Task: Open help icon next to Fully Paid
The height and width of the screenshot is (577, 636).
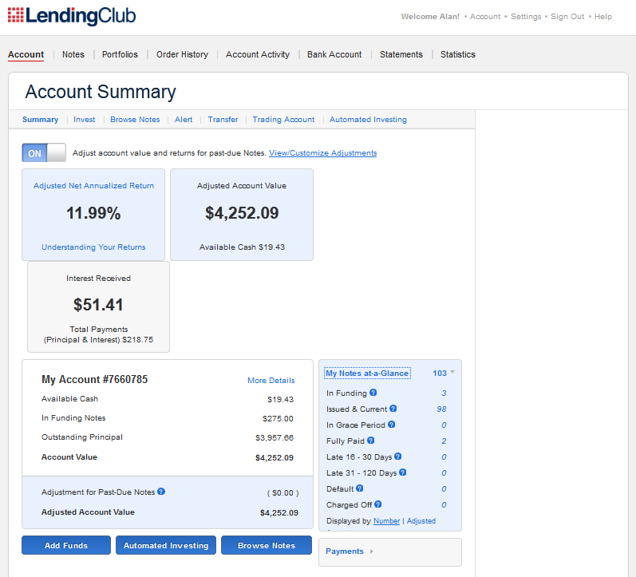Action: [371, 441]
